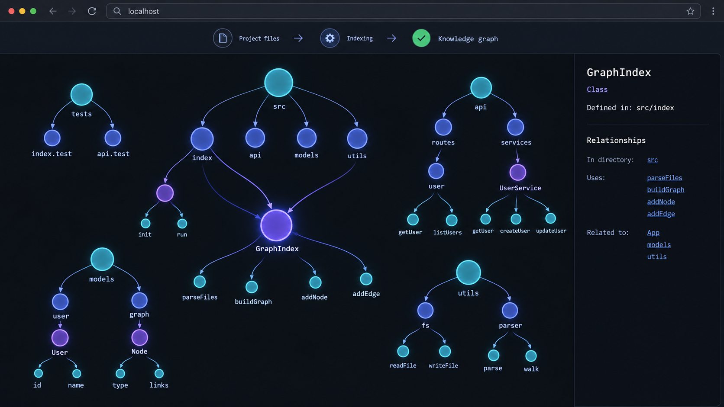This screenshot has height=407, width=724.
Task: Select the UserService class node
Action: pyautogui.click(x=518, y=172)
